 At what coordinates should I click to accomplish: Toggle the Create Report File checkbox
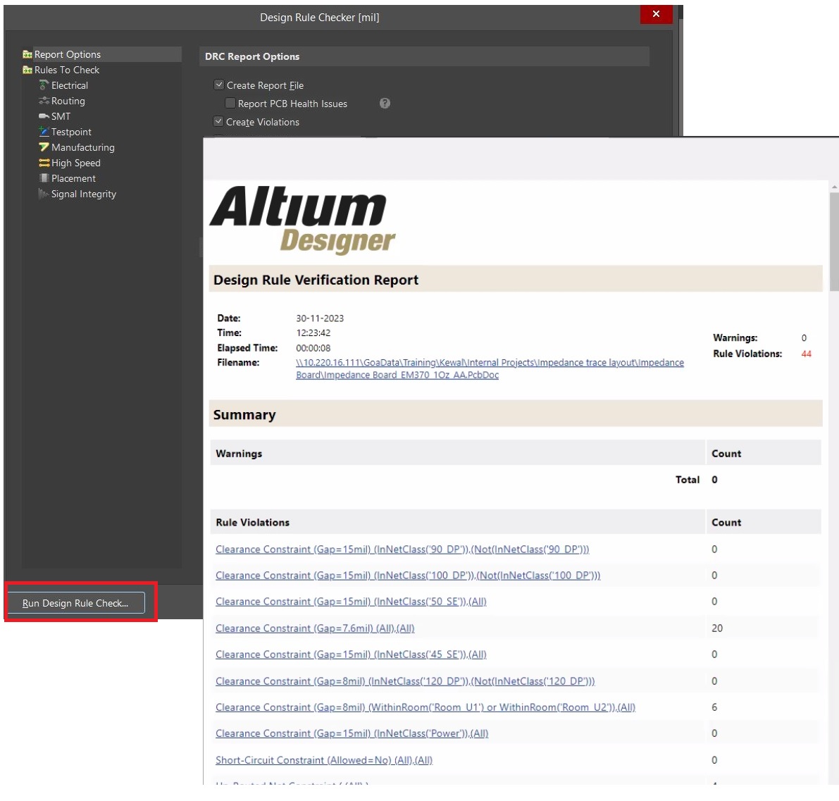[219, 85]
